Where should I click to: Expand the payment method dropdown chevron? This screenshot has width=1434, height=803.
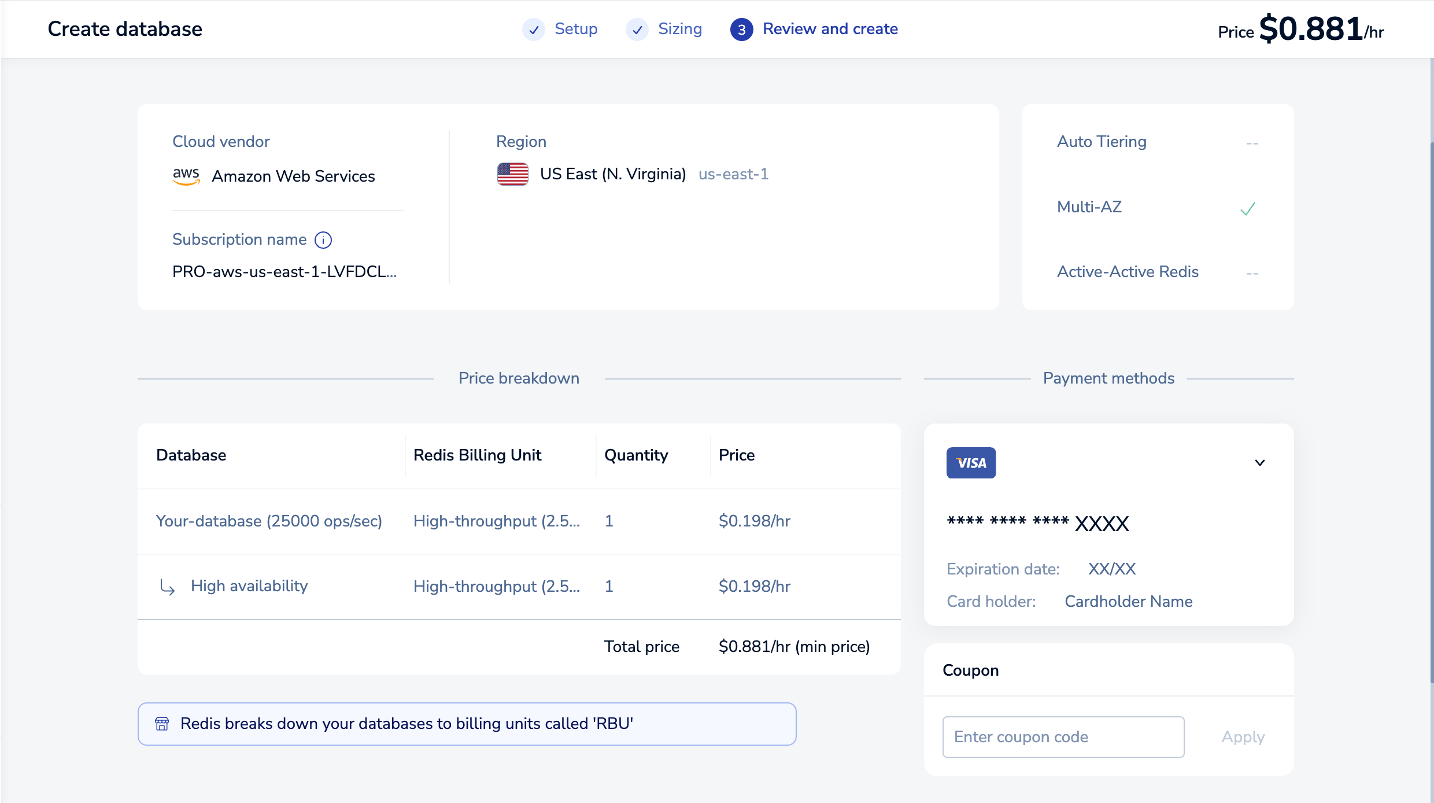[1260, 463]
